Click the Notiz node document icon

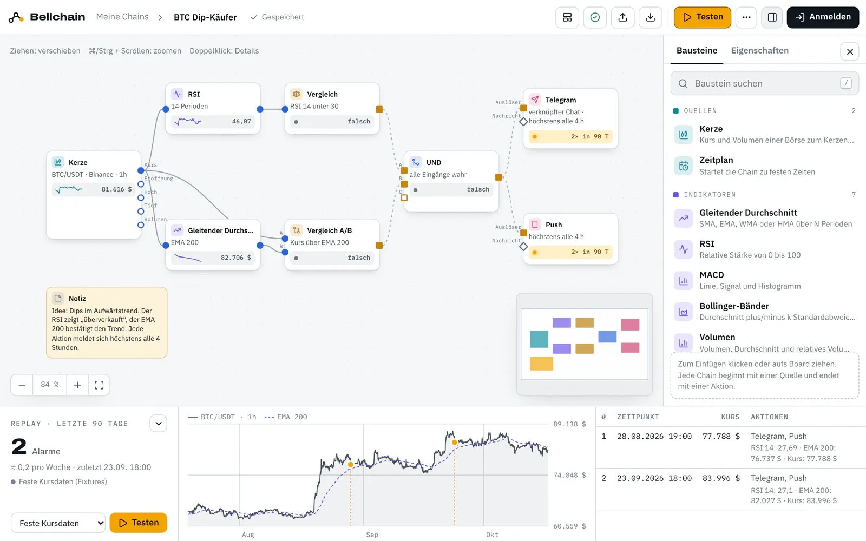[x=58, y=298]
